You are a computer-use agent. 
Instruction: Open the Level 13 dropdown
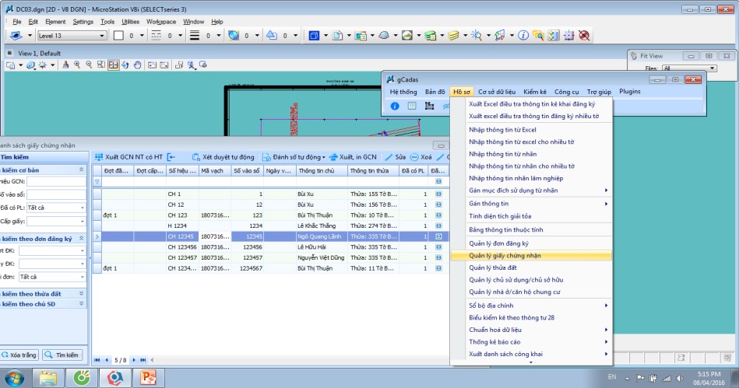tap(102, 36)
